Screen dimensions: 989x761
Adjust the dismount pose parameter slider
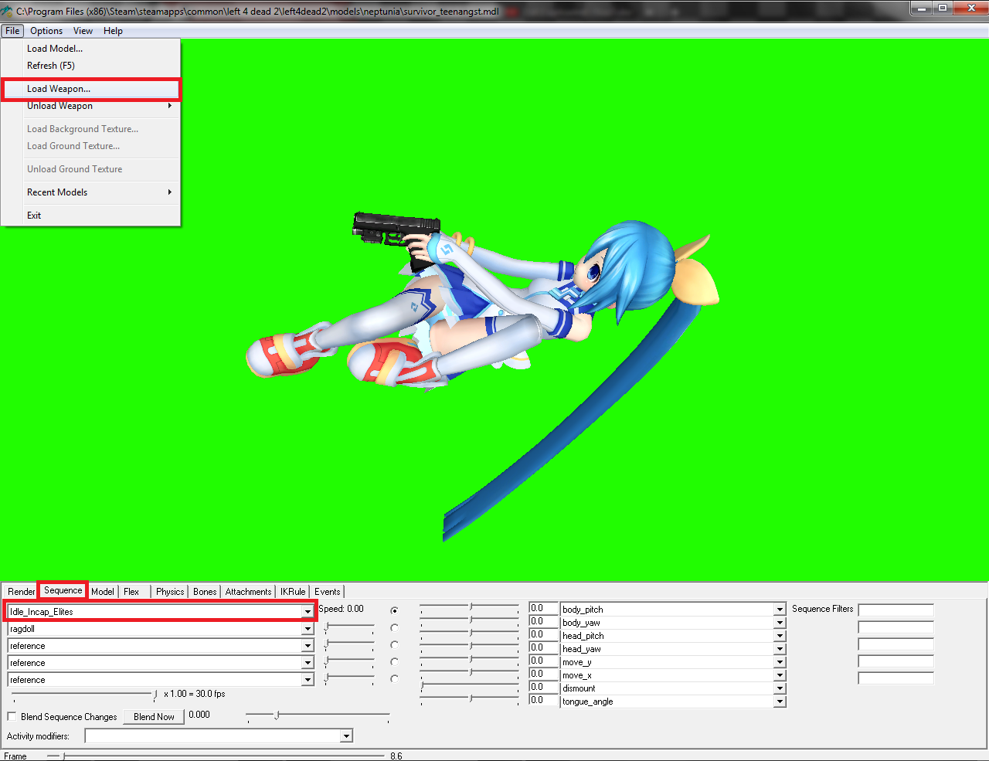(x=470, y=686)
